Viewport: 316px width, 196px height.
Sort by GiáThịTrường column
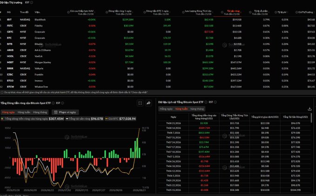click(315, 12)
